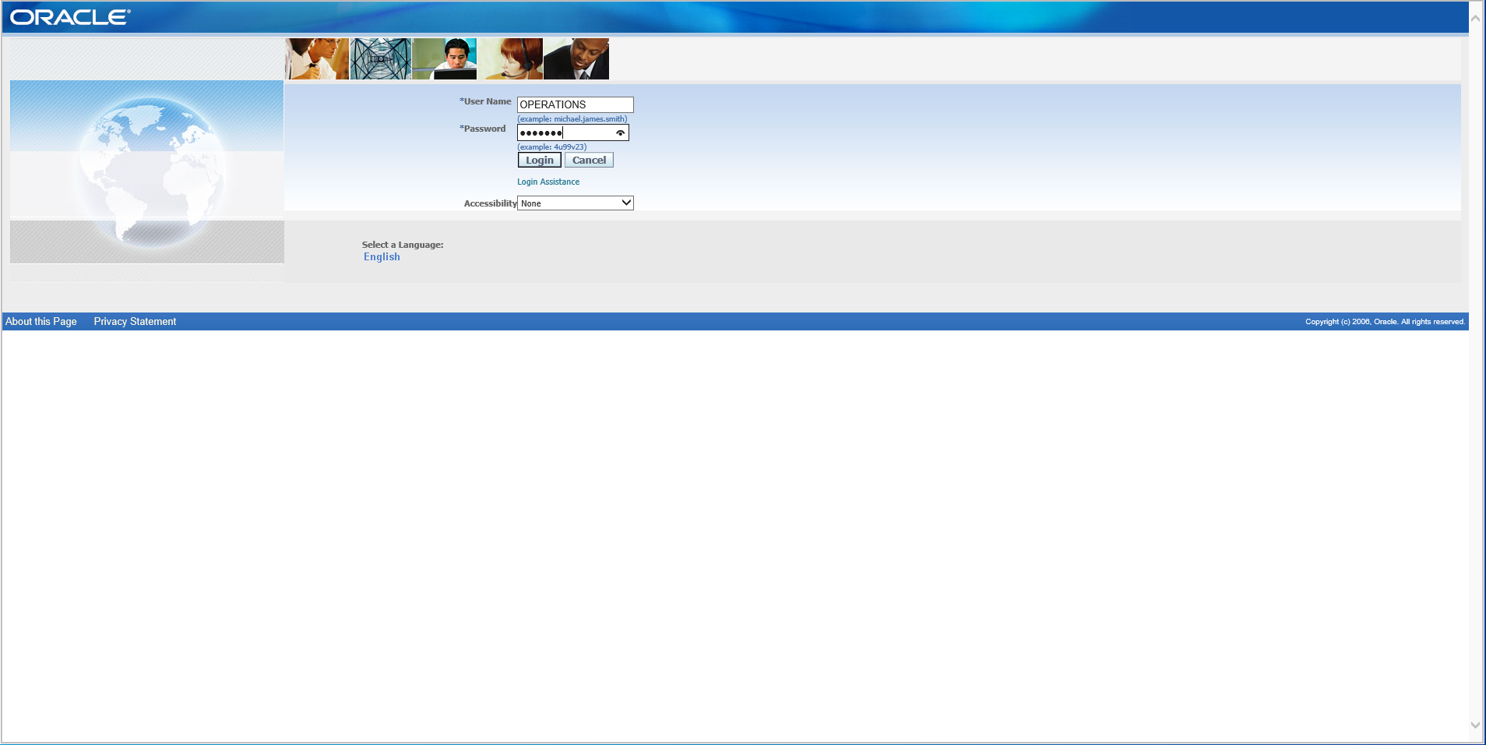
Task: Expand the Accessibility dropdown
Action: click(x=576, y=203)
